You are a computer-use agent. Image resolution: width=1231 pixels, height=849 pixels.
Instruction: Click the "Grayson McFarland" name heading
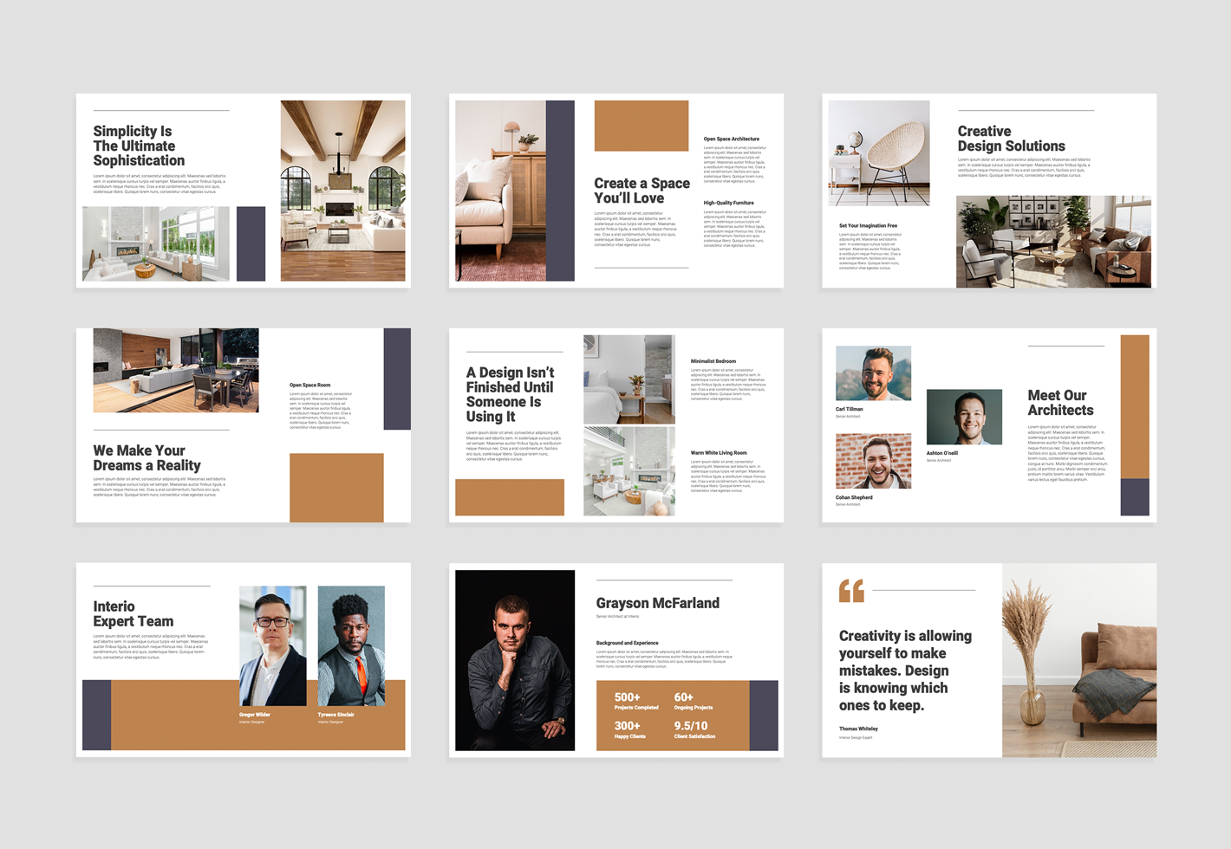pos(657,603)
